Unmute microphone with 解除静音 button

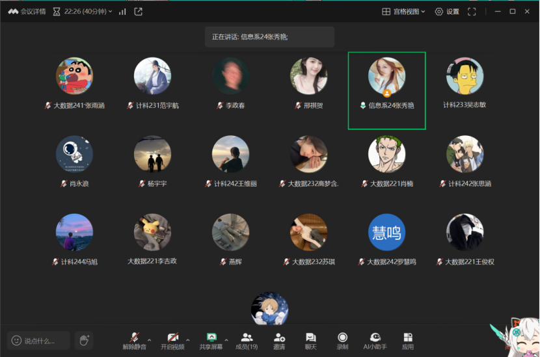coord(135,340)
